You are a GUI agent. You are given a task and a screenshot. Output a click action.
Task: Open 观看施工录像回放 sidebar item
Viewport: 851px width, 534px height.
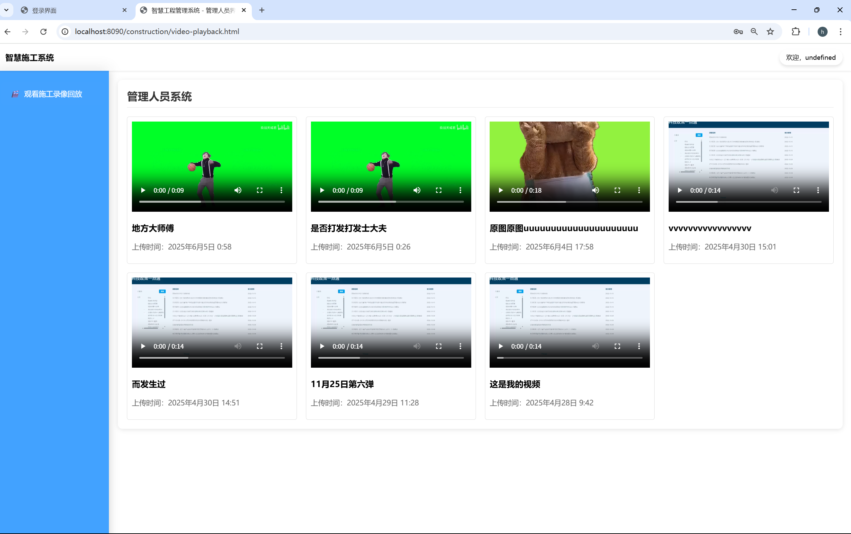[53, 94]
